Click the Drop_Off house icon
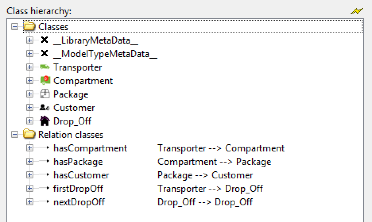Screen dimensions: 372x222 pos(45,121)
